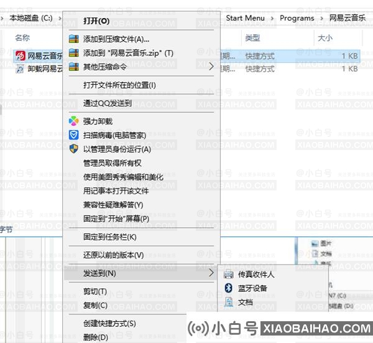Click breadcrumb chevron after Programs
Viewport: 373px width, 343px height.
coord(322,18)
